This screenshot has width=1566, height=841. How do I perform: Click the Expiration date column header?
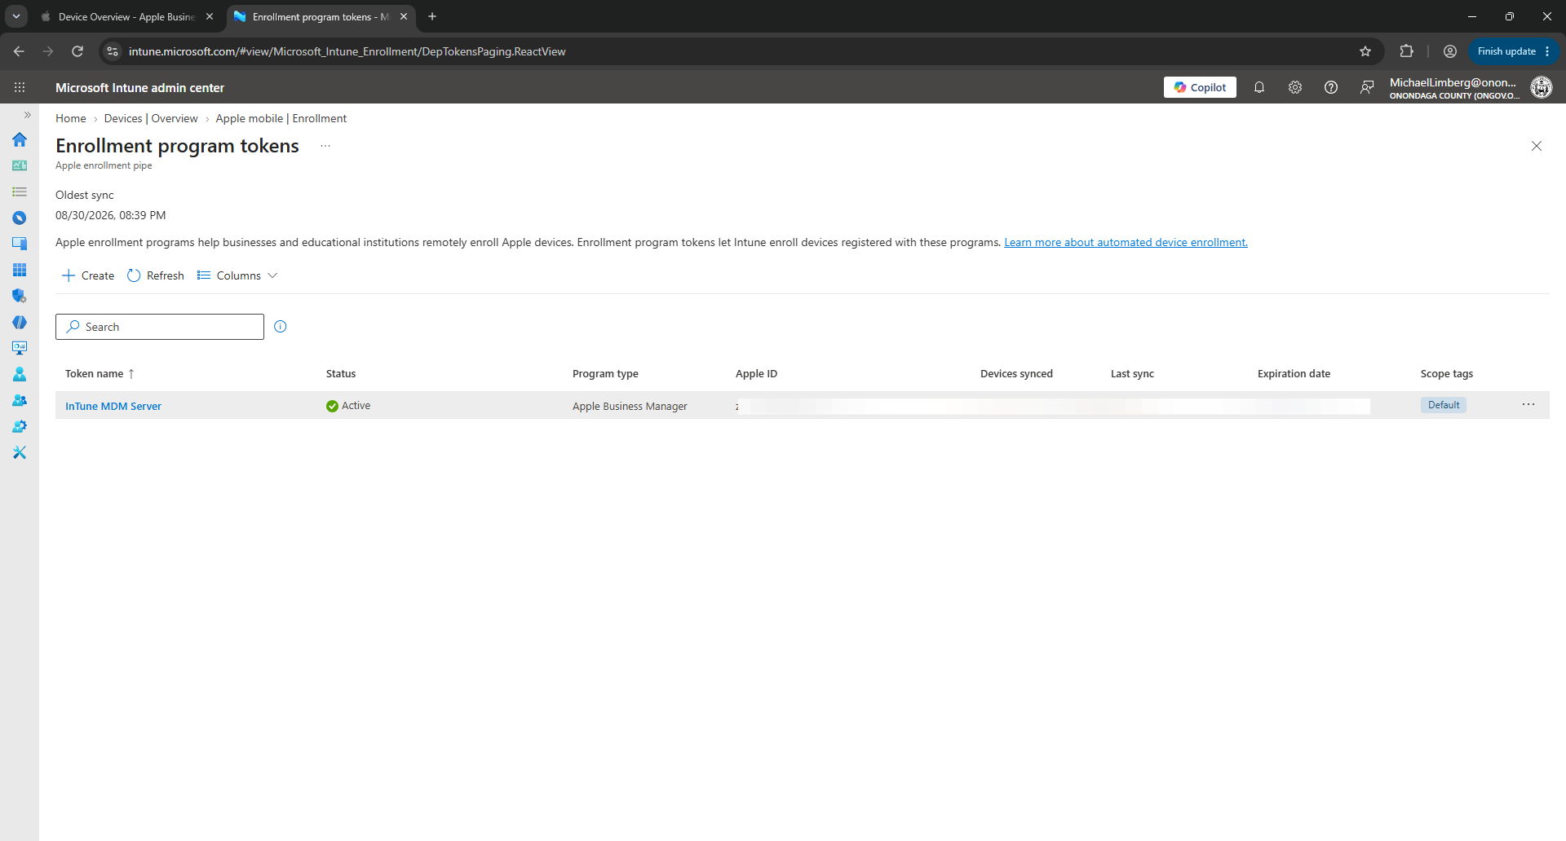[x=1294, y=373]
